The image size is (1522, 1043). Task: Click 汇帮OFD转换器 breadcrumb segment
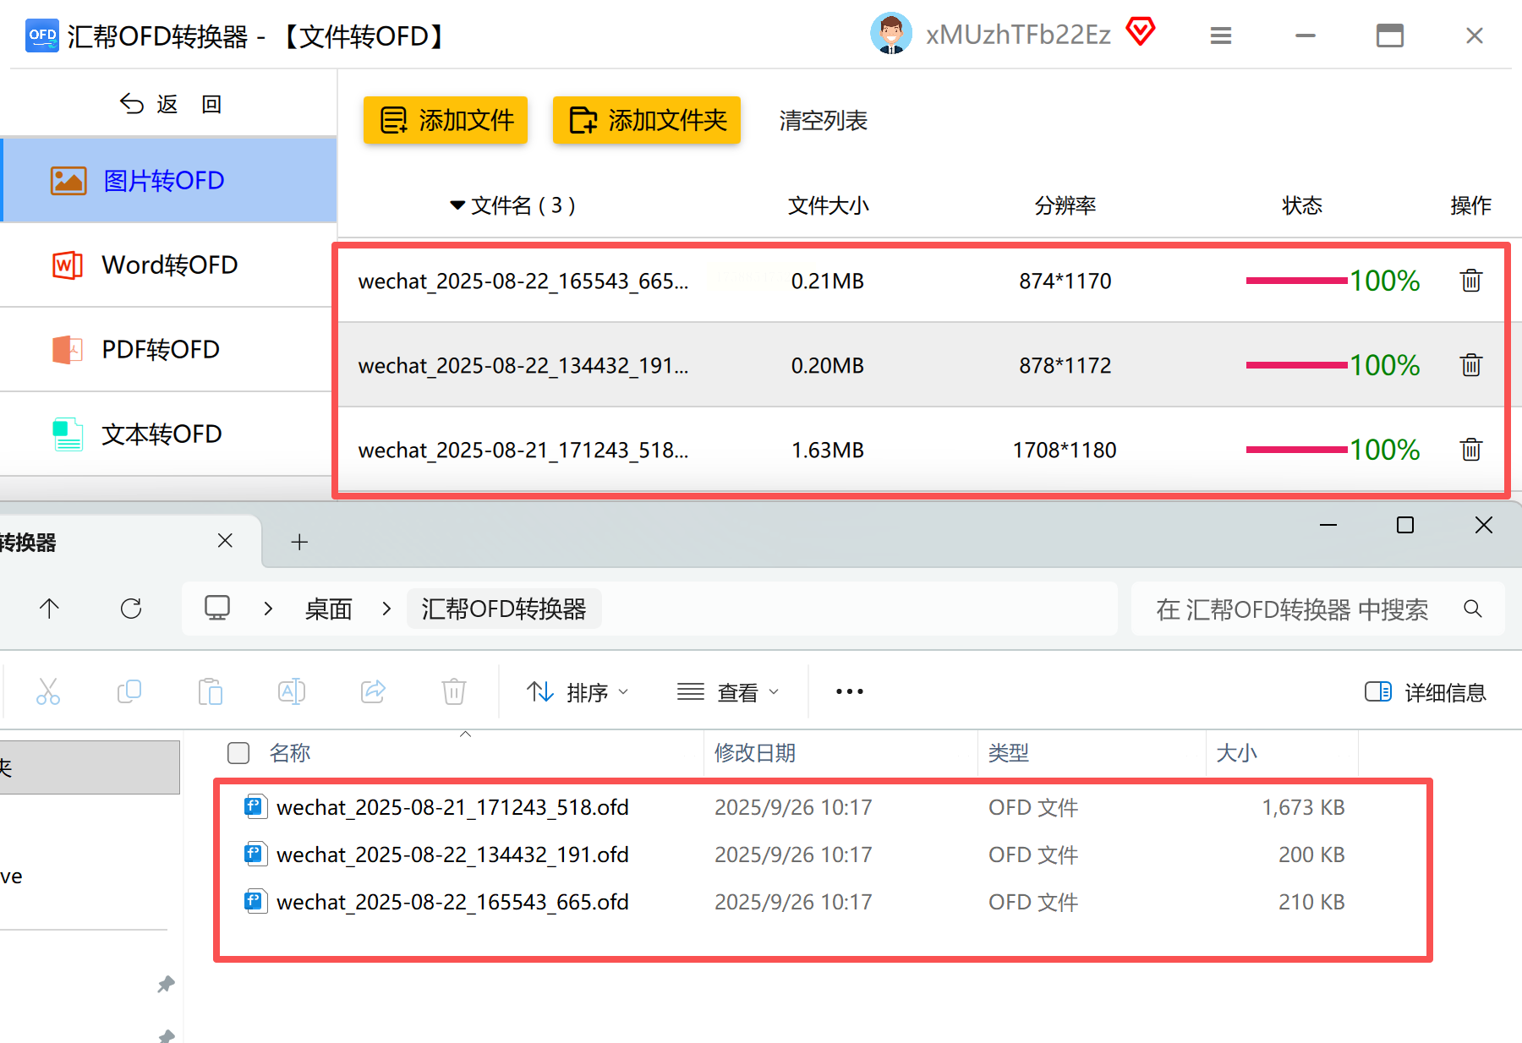(x=504, y=609)
